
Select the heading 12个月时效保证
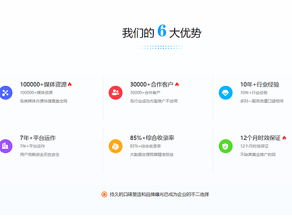point(261,138)
